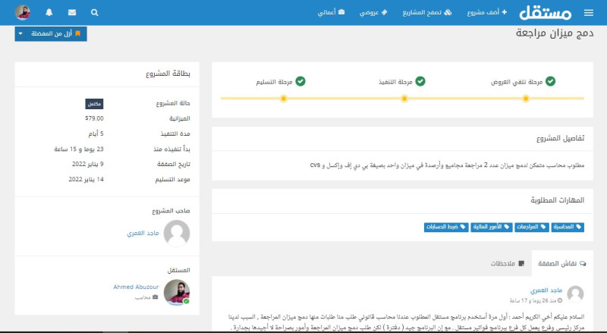Open the Ahmed Abuzour profile link
Viewport: 607px width, 333px height.
coord(135,287)
